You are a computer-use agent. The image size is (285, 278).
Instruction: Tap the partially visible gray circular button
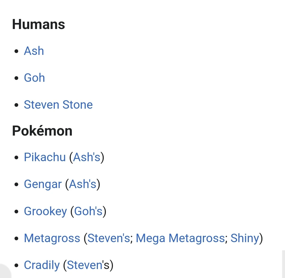(x=5, y=271)
